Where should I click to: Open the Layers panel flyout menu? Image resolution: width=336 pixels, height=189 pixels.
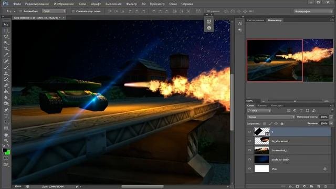(x=332, y=106)
